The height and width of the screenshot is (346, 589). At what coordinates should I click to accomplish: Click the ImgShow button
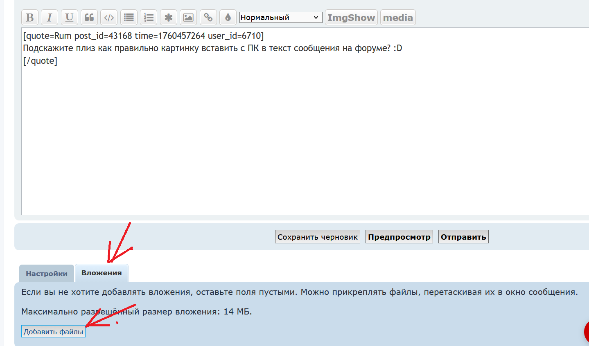(351, 18)
